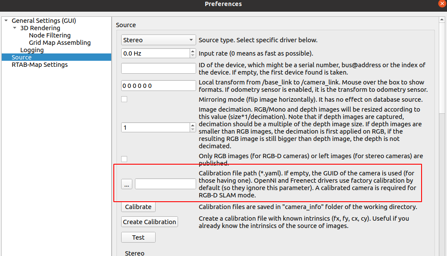Enable mirroring mode checkbox
The image size is (447, 256).
124,100
